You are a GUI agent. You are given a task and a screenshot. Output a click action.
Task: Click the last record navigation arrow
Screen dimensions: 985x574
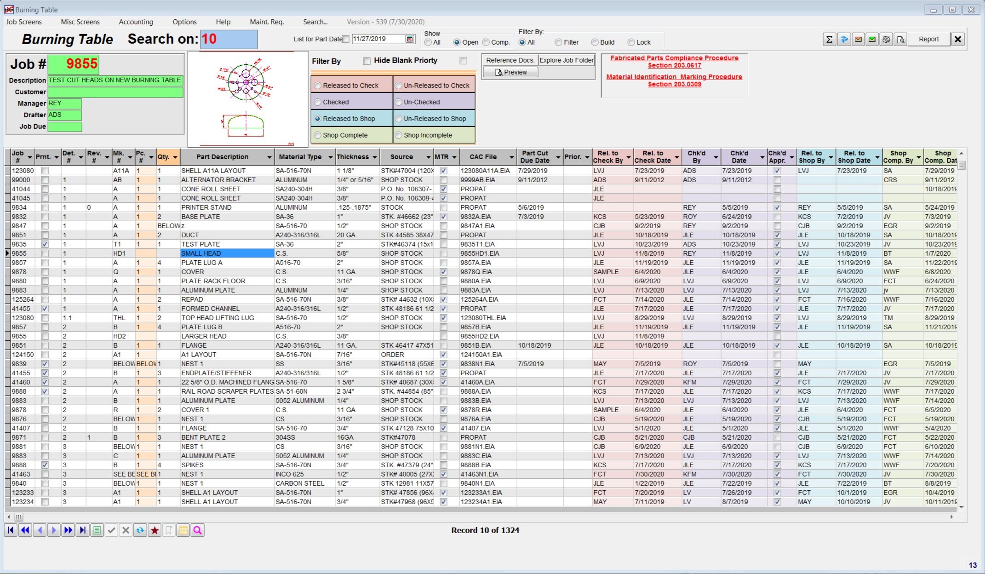coord(83,530)
